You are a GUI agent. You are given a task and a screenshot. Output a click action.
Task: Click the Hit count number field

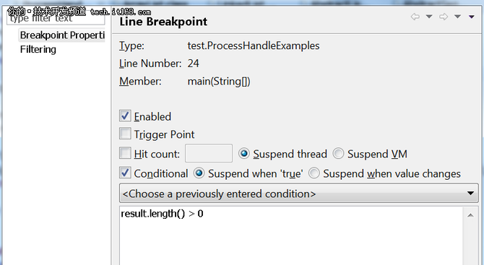(x=209, y=153)
